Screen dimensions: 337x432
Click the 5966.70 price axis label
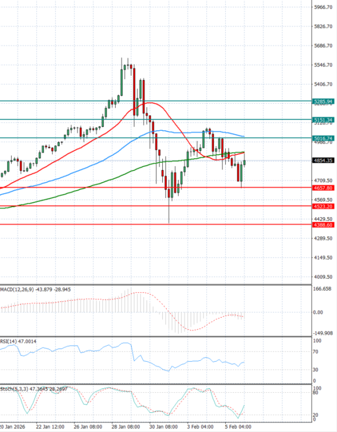tap(323, 7)
